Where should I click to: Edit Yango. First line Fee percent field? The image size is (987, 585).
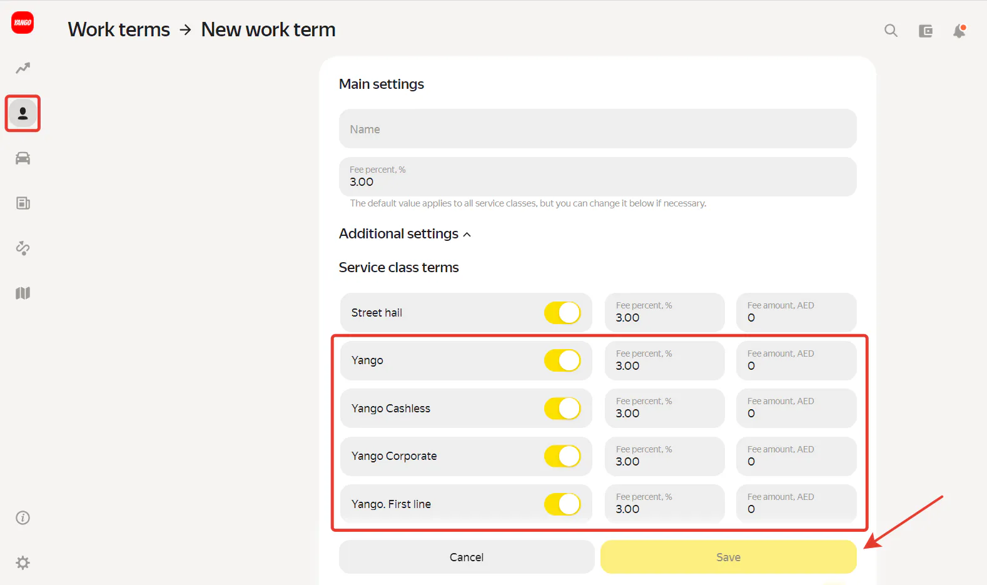coord(665,504)
